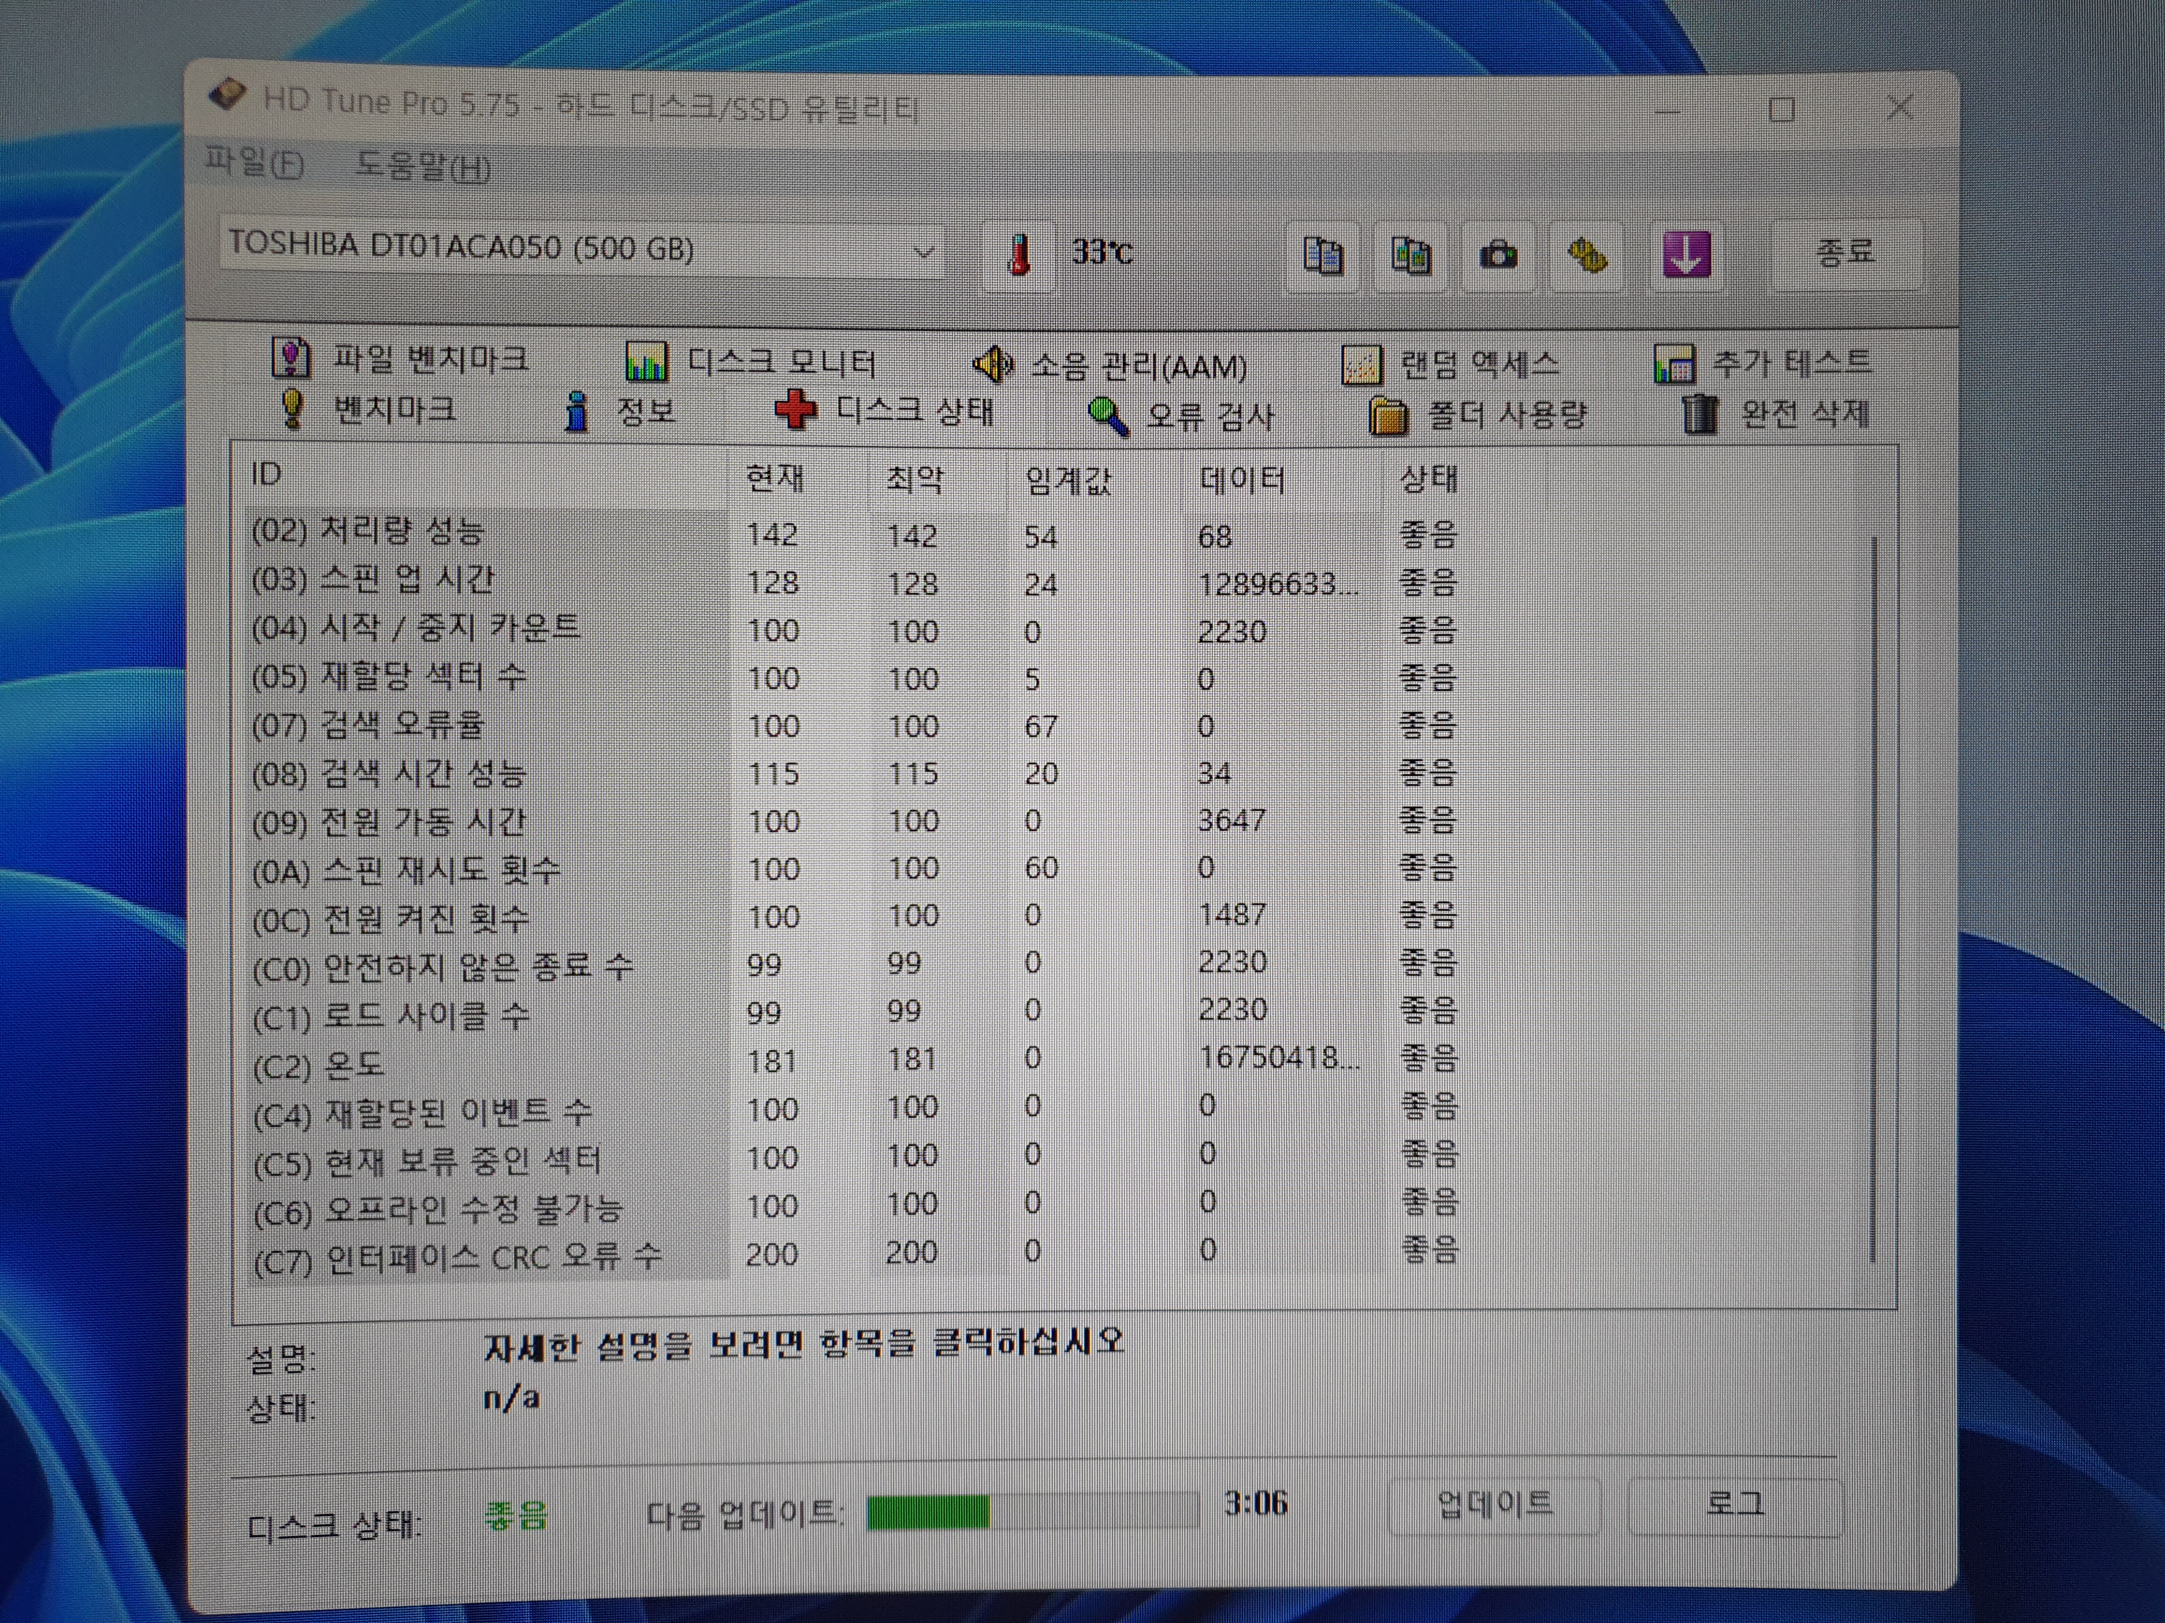2165x1623 pixels.
Task: Click the threshold value 67
Action: [1041, 726]
